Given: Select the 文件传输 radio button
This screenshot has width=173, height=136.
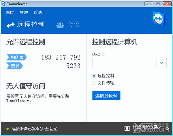Looking at the screenshot, I should pos(94,83).
